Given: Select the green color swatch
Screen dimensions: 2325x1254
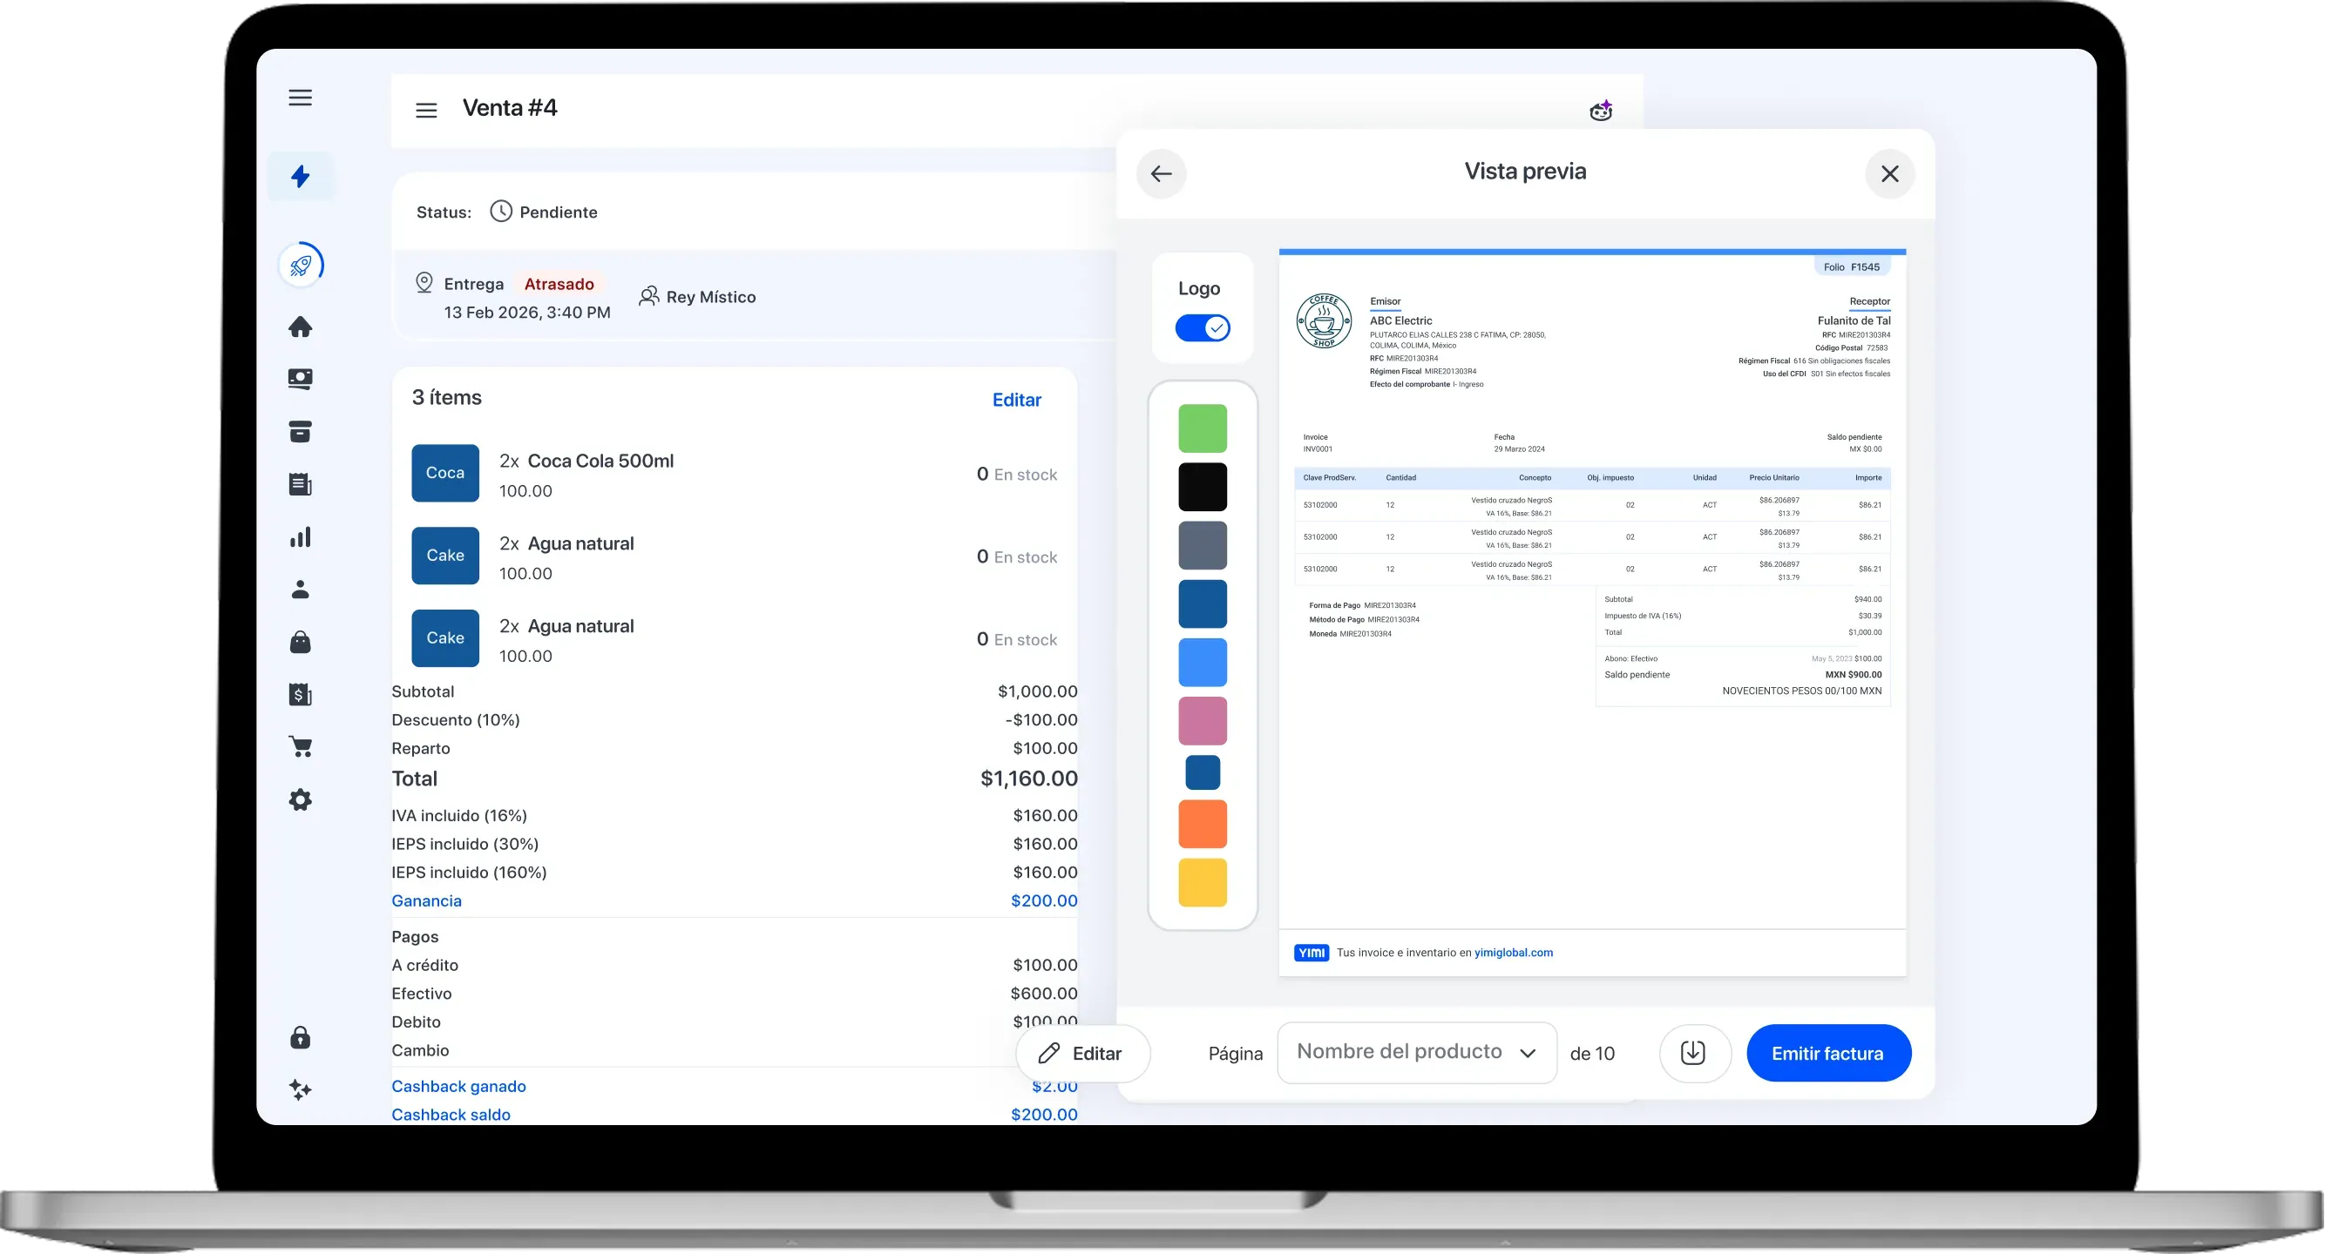Looking at the screenshot, I should [x=1203, y=428].
